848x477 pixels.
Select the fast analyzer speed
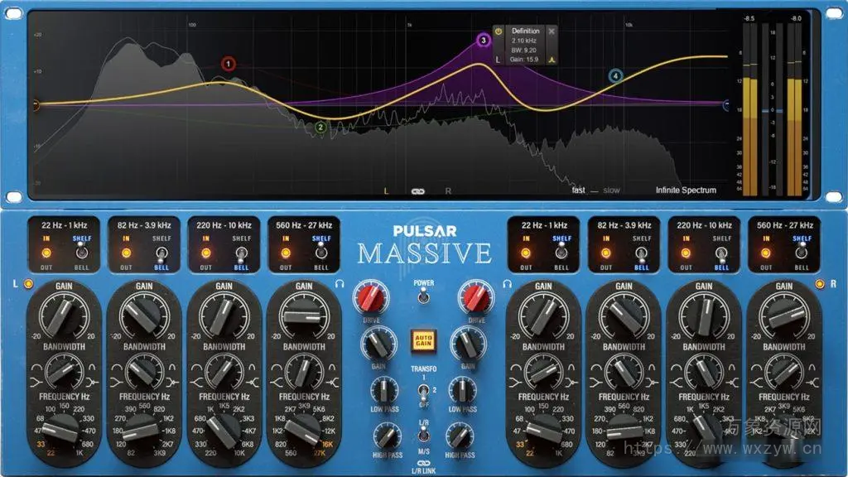click(577, 189)
